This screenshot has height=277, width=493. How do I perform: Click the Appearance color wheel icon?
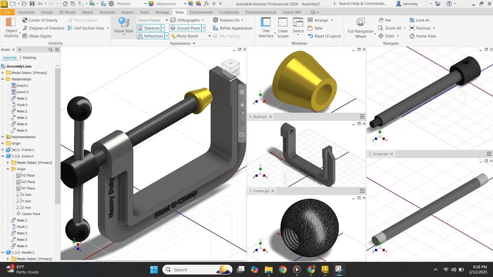[151, 3]
